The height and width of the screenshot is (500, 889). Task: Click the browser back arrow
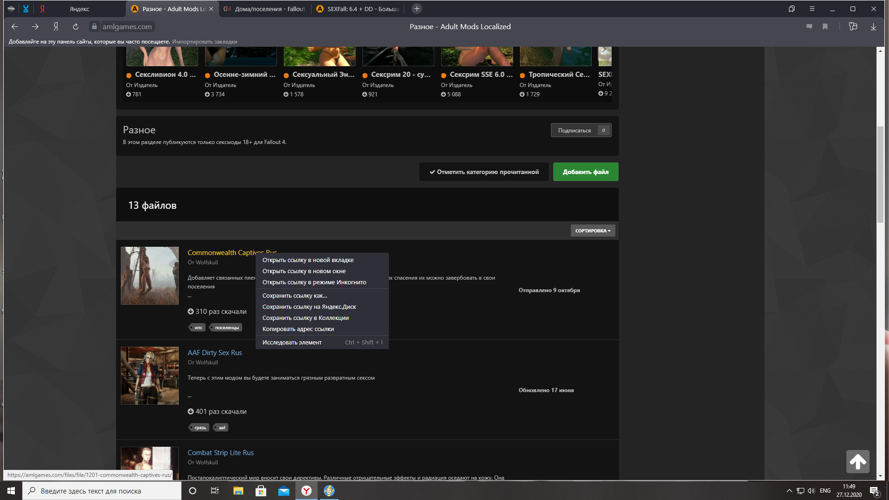(15, 27)
